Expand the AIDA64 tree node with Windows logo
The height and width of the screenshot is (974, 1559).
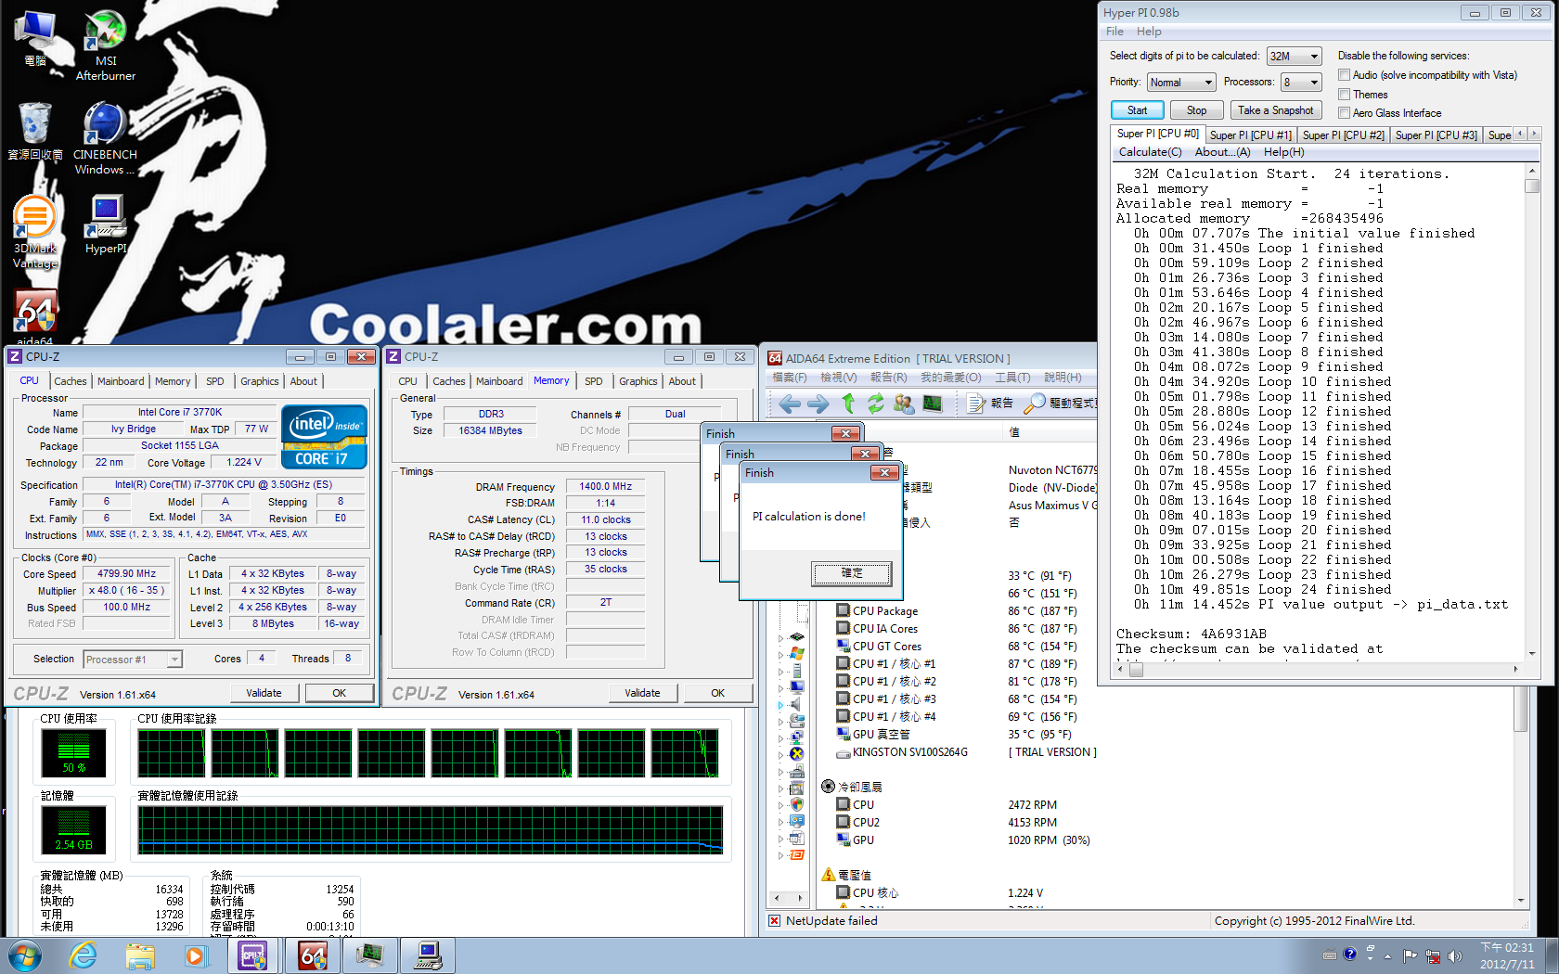780,655
